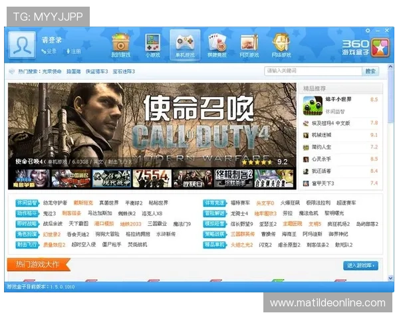The width and height of the screenshot is (399, 319).
Task: Select the 单机游戏 tab
Action: 185,45
